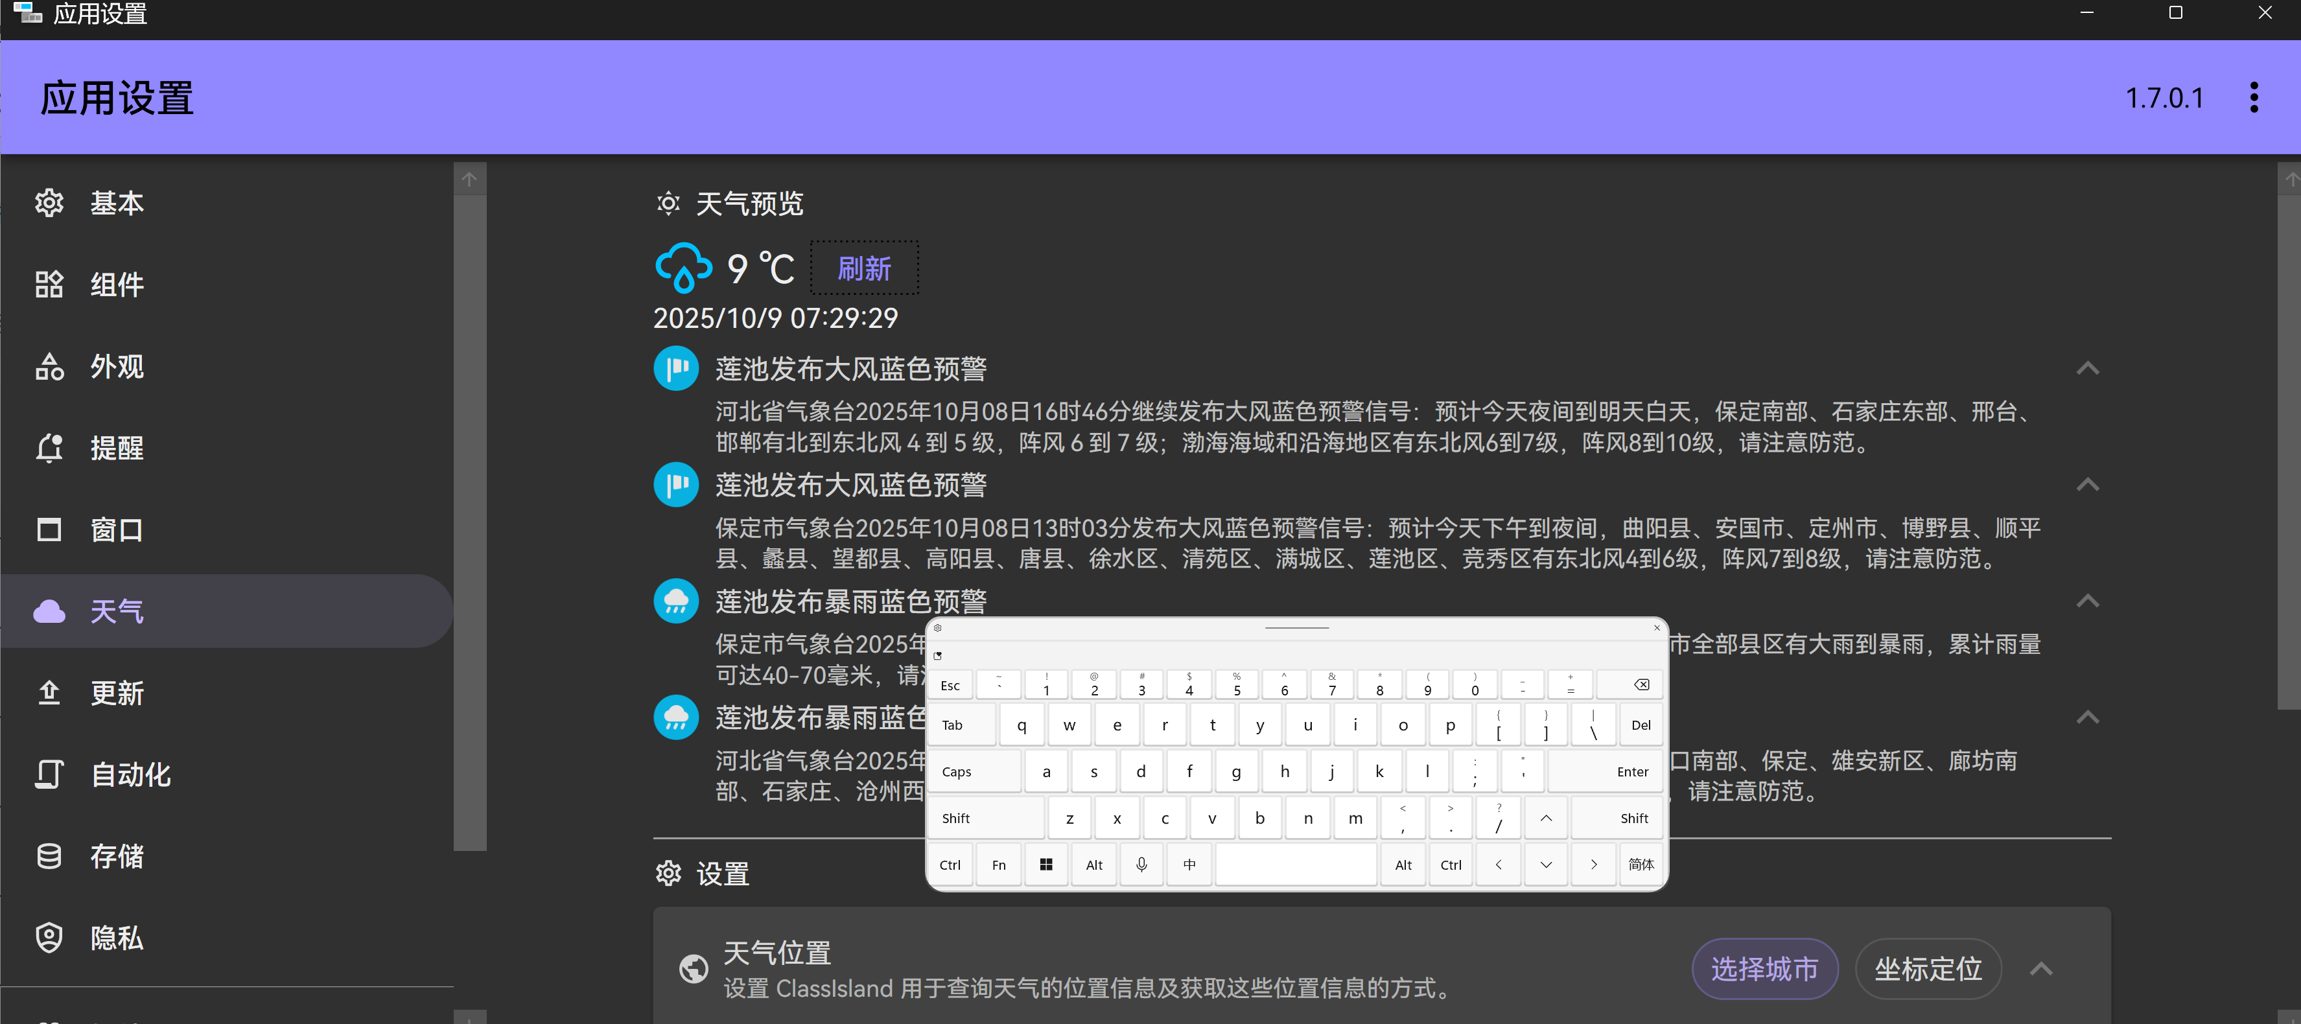The image size is (2301, 1024).
Task: Switch to the 自动化 sidebar section
Action: pos(130,774)
